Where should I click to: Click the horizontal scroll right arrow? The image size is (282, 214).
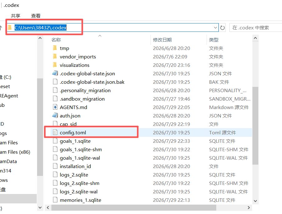point(249,208)
